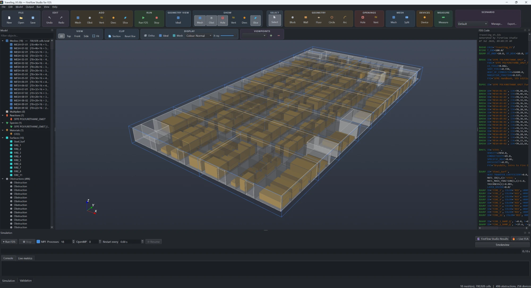The image size is (531, 288).
Task: Stop the run in RUN toolbar group
Action: click(x=157, y=20)
